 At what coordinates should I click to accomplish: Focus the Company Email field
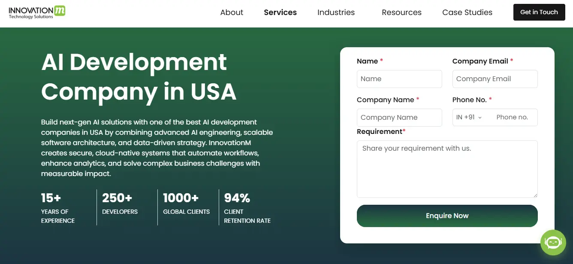pos(495,79)
